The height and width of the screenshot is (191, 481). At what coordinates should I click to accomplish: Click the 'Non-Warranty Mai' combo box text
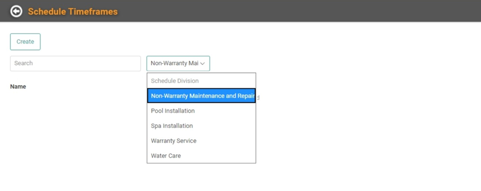point(174,63)
